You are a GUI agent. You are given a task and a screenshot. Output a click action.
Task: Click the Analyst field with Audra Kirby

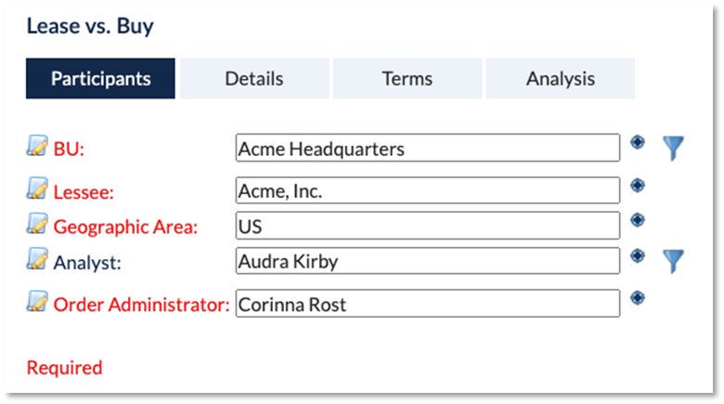pyautogui.click(x=428, y=261)
